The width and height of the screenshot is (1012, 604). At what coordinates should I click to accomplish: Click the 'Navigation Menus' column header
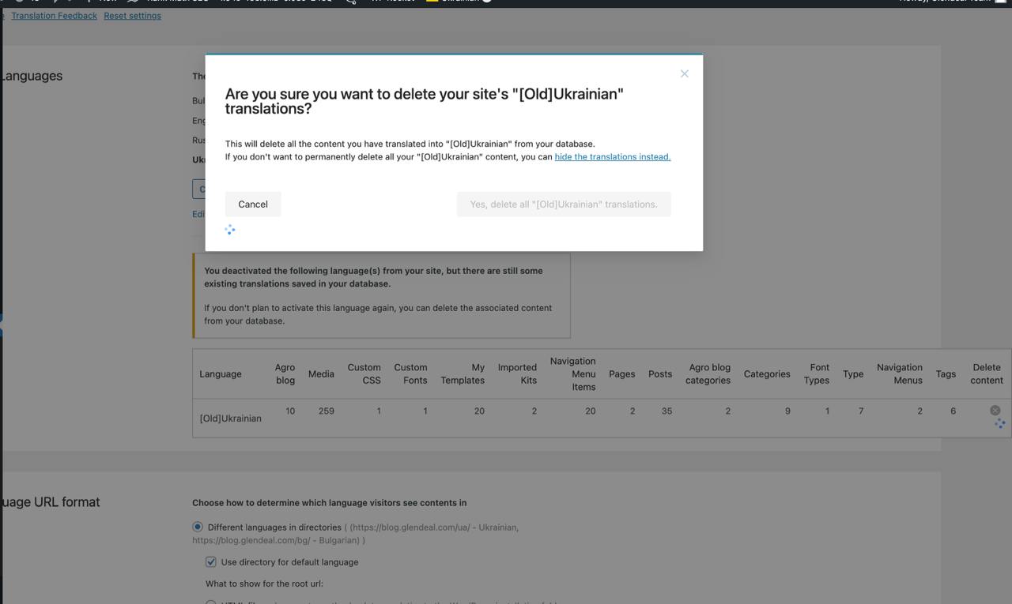[900, 374]
